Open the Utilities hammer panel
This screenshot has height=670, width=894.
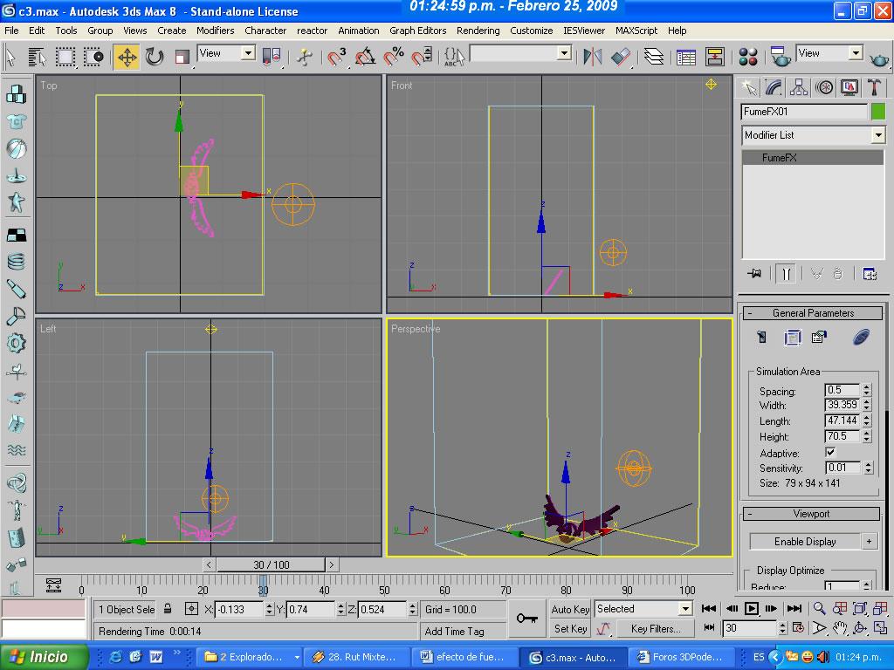pos(874,87)
